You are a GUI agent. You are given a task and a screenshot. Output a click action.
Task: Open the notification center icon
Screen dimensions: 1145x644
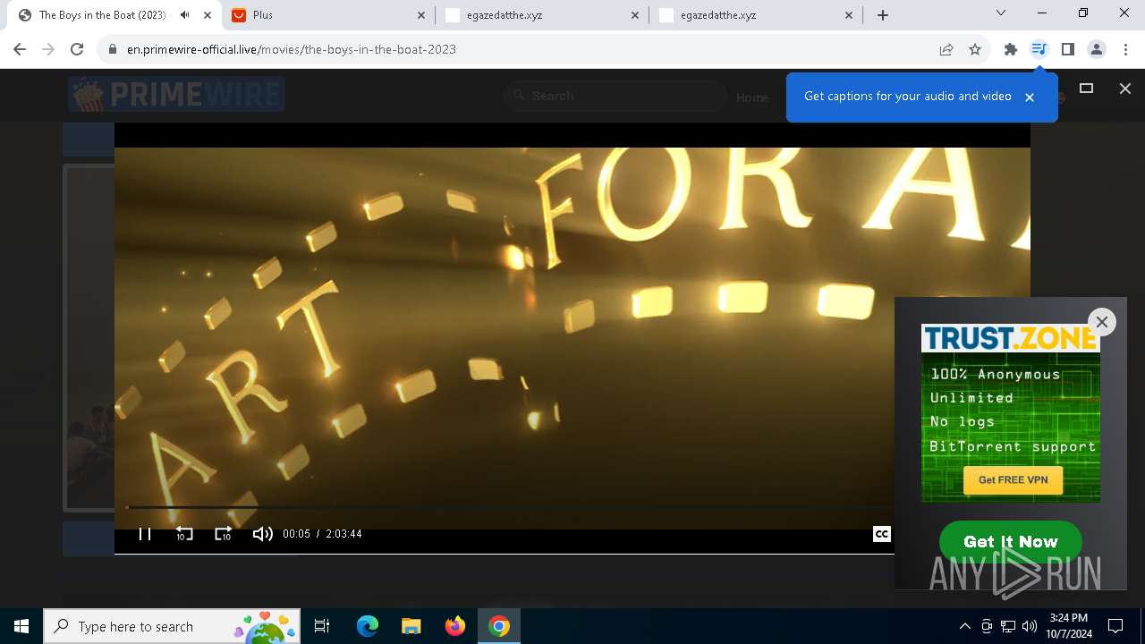point(1115,626)
